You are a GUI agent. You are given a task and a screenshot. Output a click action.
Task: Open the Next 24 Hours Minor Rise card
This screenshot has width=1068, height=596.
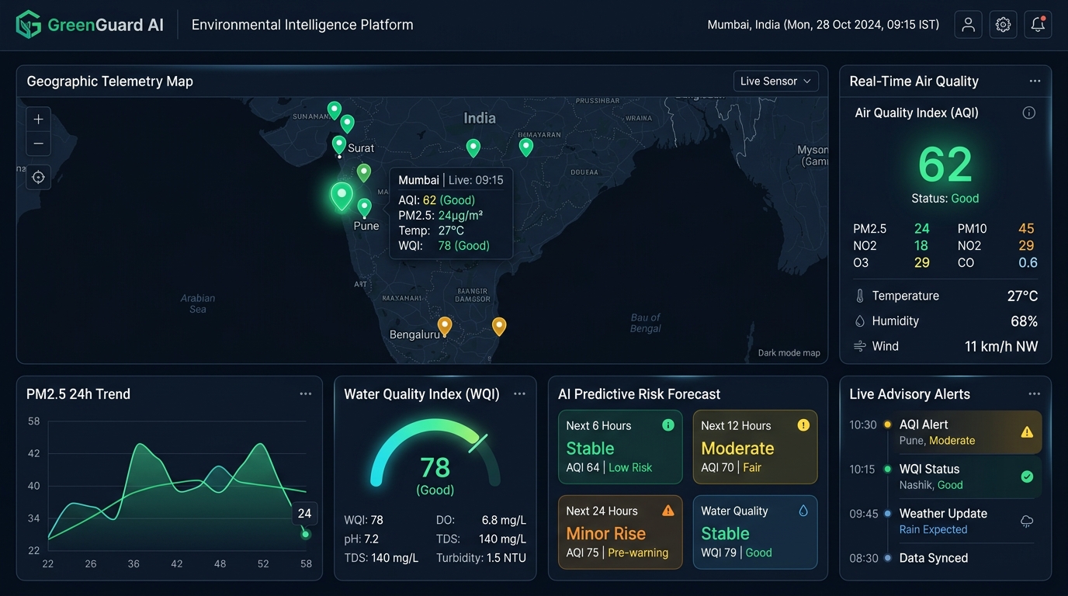click(620, 532)
